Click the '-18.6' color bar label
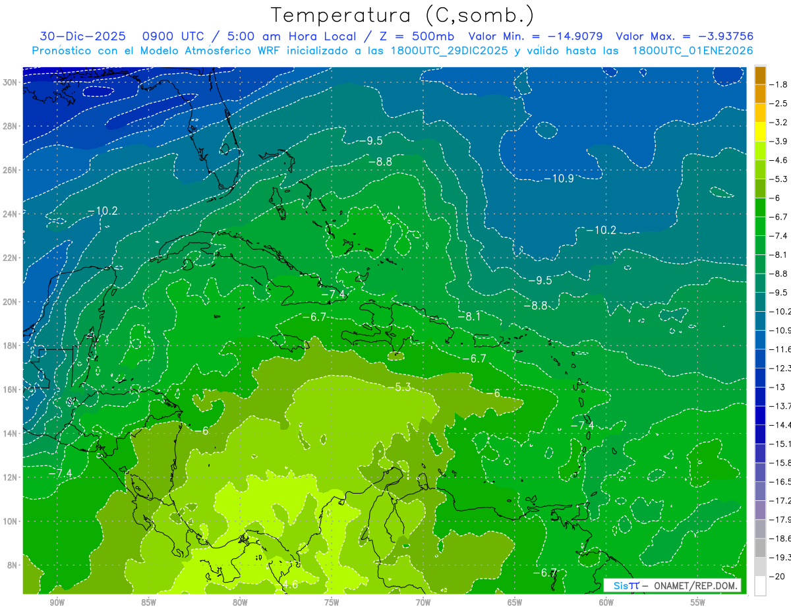The height and width of the screenshot is (611, 791). (x=780, y=538)
